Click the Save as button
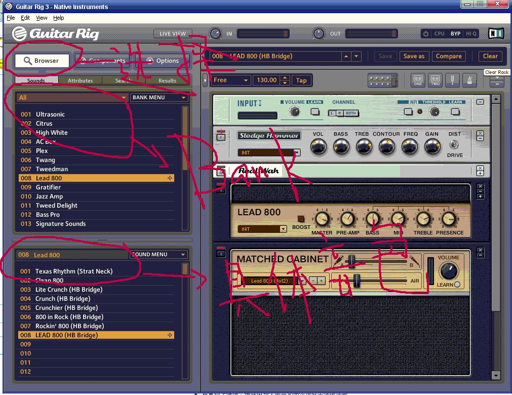Image resolution: width=512 pixels, height=395 pixels. click(414, 56)
